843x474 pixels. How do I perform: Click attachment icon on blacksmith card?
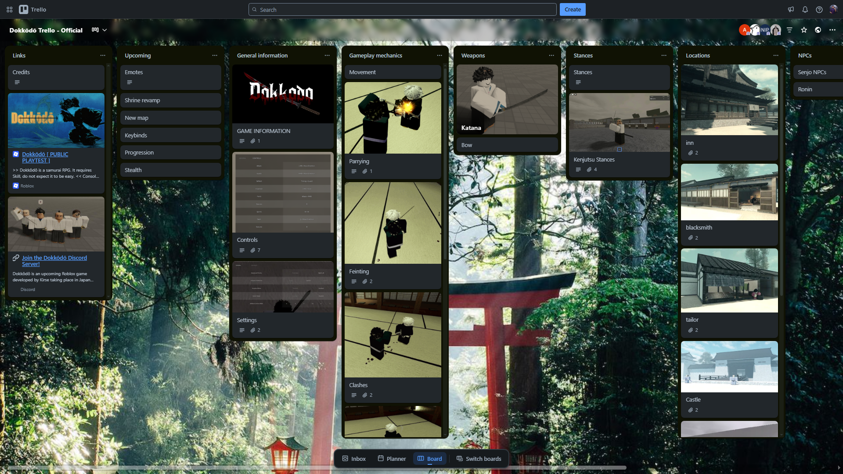tap(691, 238)
